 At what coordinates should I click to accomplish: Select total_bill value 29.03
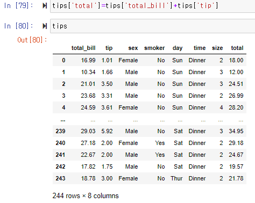[x=88, y=131]
